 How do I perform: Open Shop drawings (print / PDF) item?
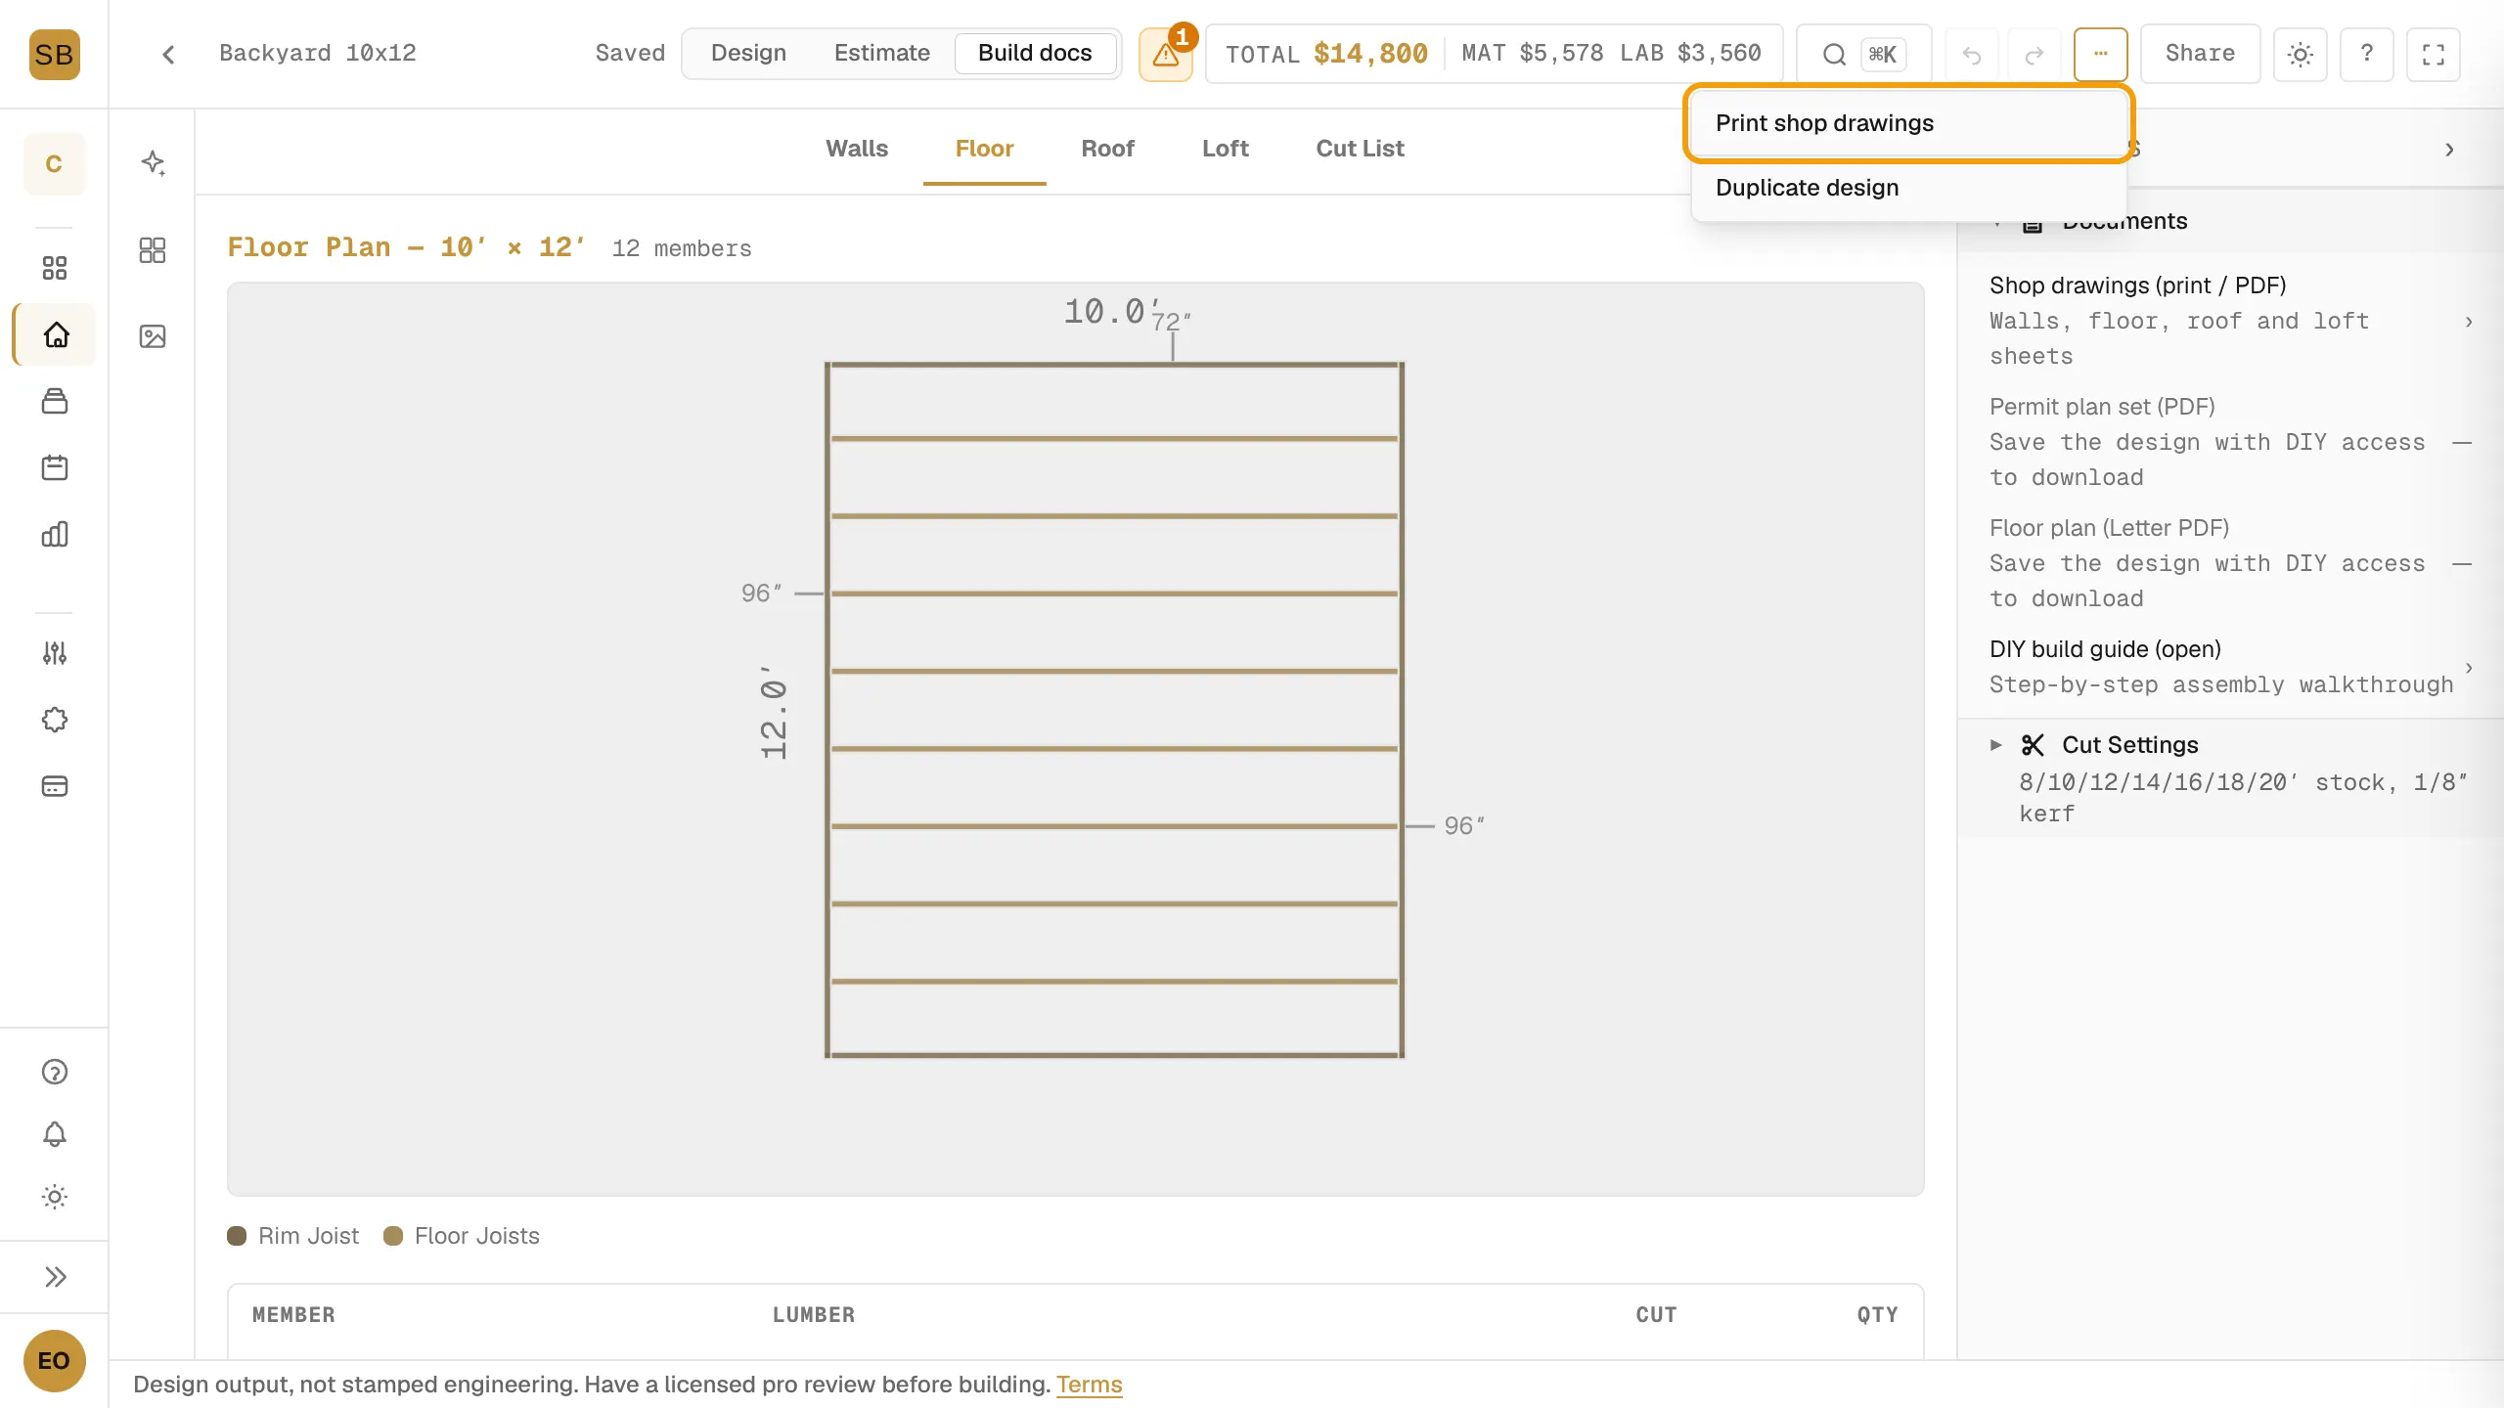(2230, 321)
